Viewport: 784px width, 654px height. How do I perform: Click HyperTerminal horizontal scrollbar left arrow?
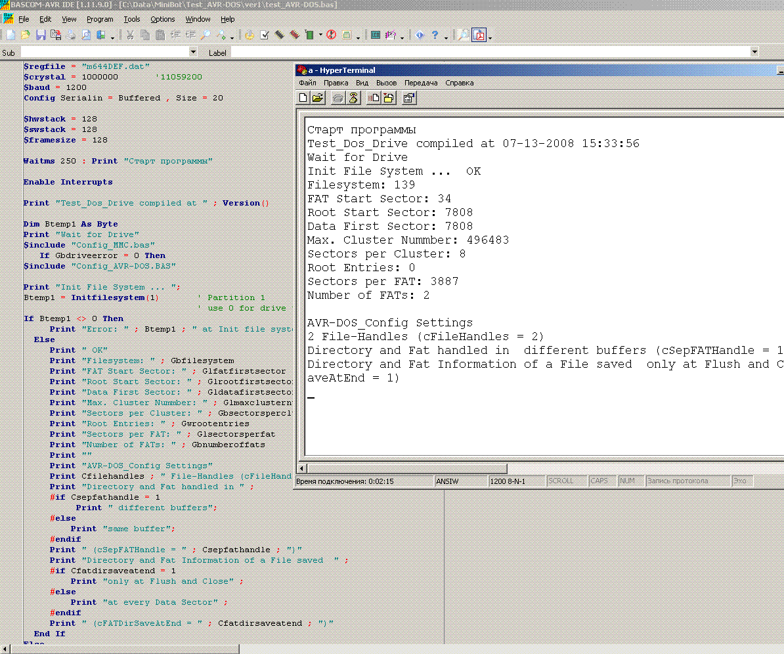coord(302,468)
